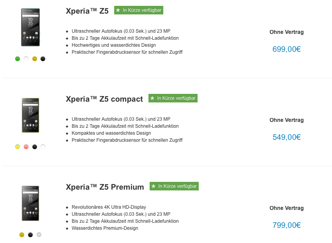Open the Xperia Z5 phone image
332x243 pixels.
click(30, 27)
